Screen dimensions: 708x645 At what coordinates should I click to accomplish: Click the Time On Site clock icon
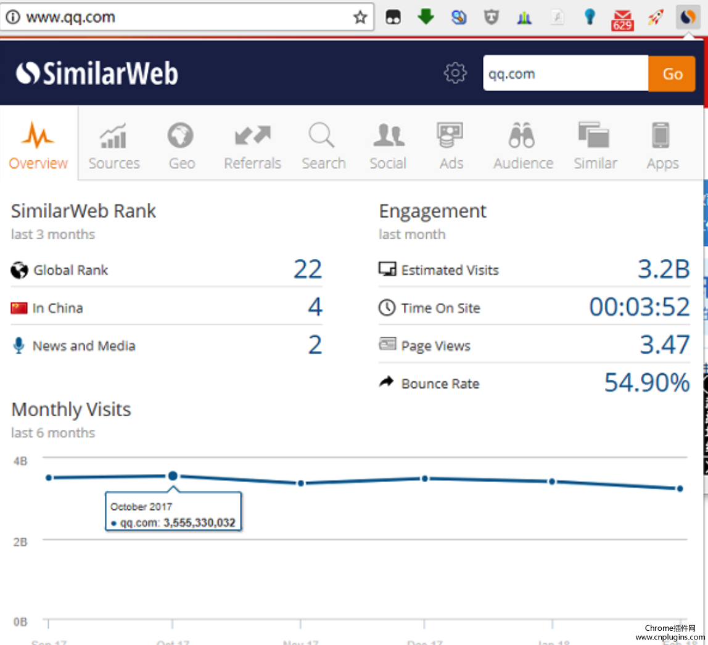387,307
